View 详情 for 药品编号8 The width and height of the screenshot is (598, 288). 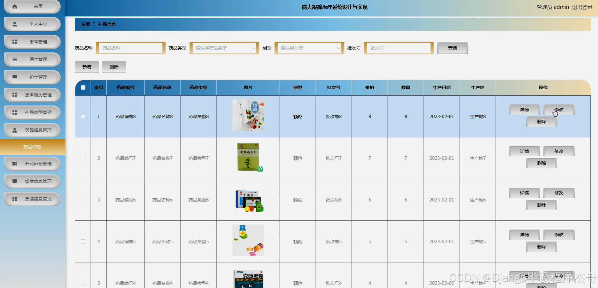click(524, 110)
